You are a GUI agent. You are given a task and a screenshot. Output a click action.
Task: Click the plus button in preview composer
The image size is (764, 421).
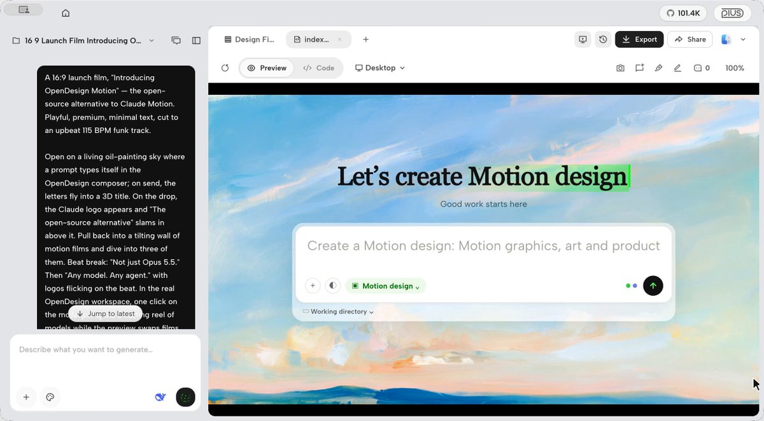coord(313,286)
